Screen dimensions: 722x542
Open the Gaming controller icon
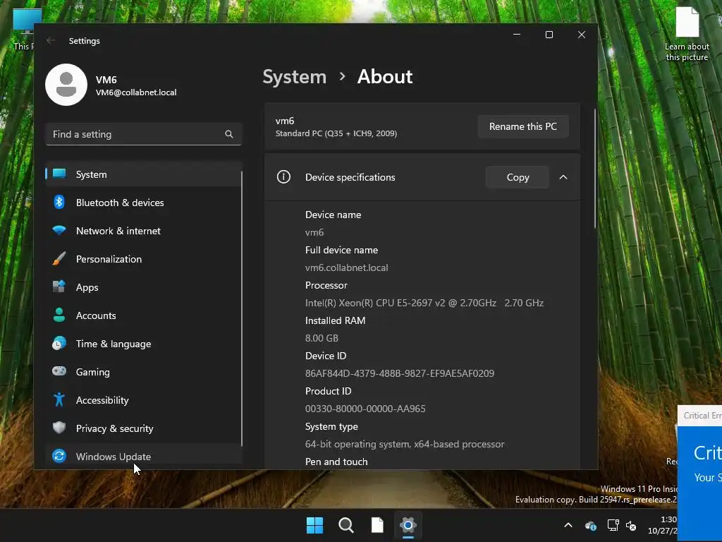point(59,371)
